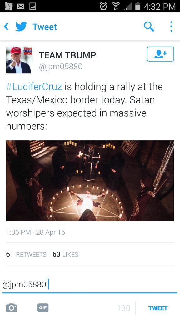Click the 1:35 PM · 28 Apr 16 timestamp
180x320 pixels.
[36, 232]
